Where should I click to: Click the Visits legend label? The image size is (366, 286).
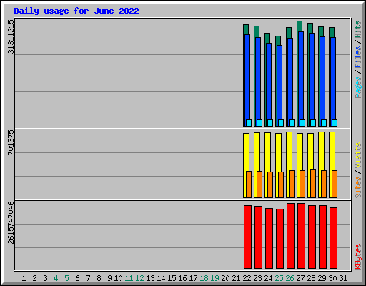coord(358,156)
